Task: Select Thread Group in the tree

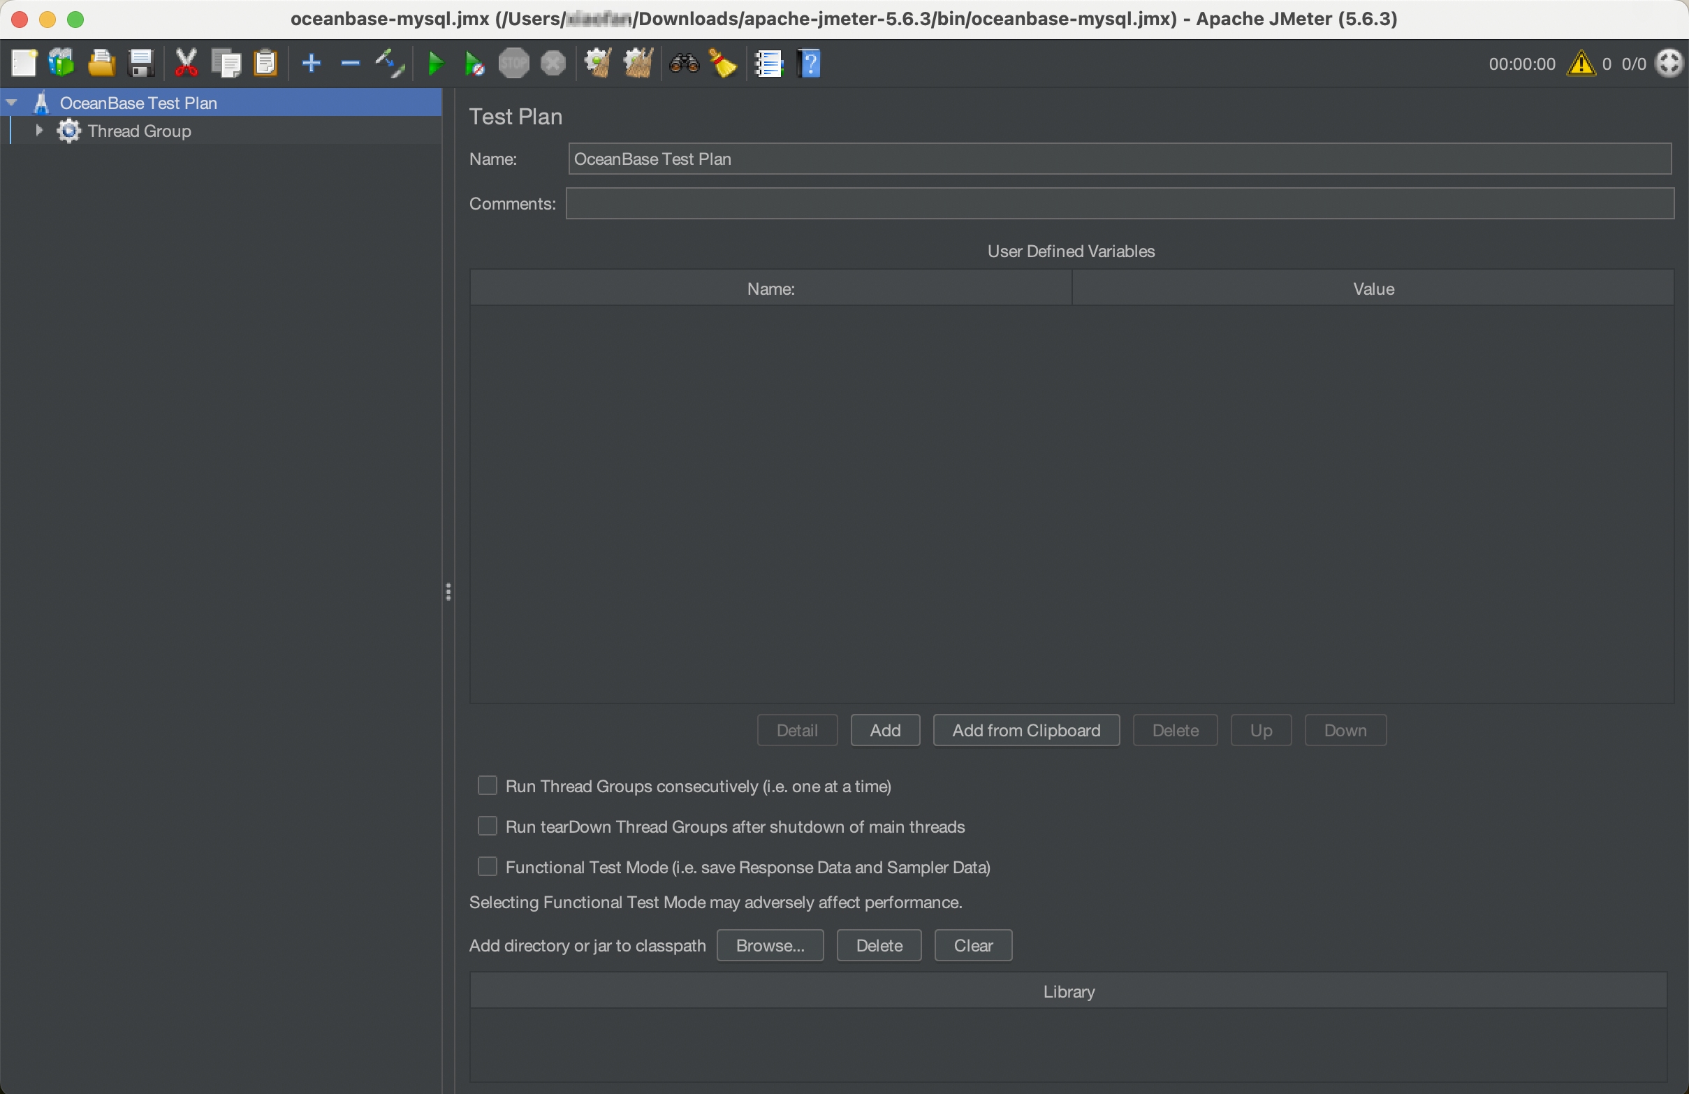Action: click(139, 131)
